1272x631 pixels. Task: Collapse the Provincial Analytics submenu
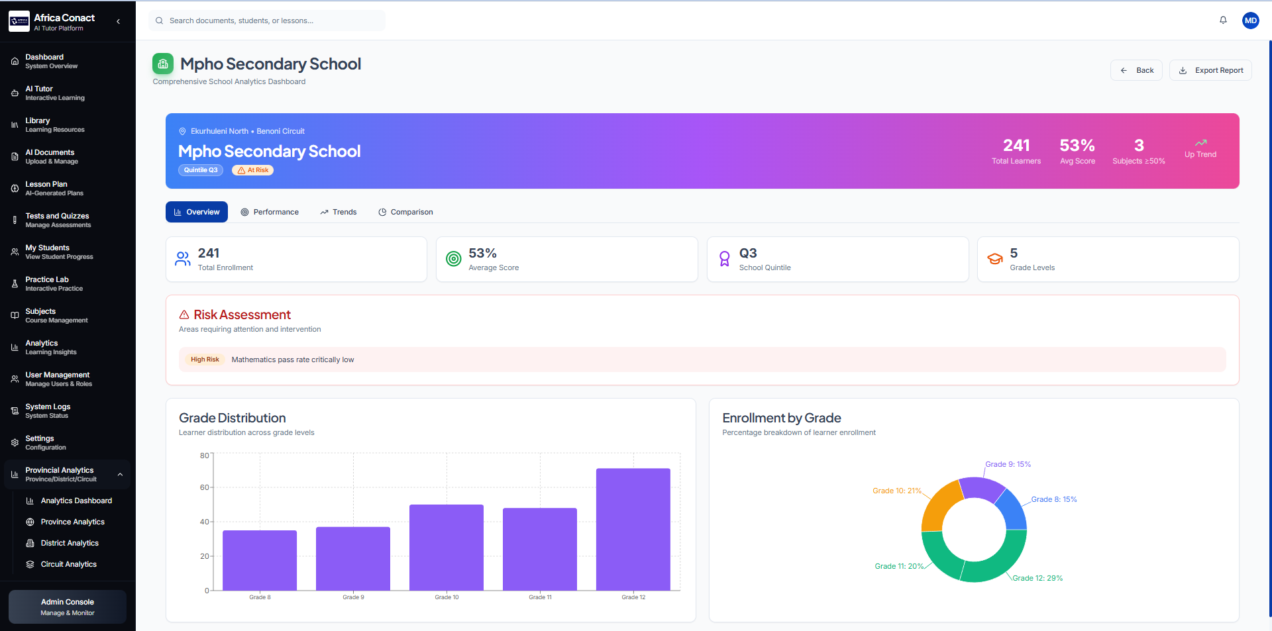click(x=120, y=474)
